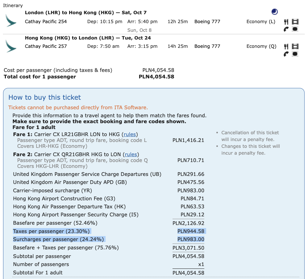Click the Hong Kong to London segment title
308x279 pixels.
[x=88, y=38]
